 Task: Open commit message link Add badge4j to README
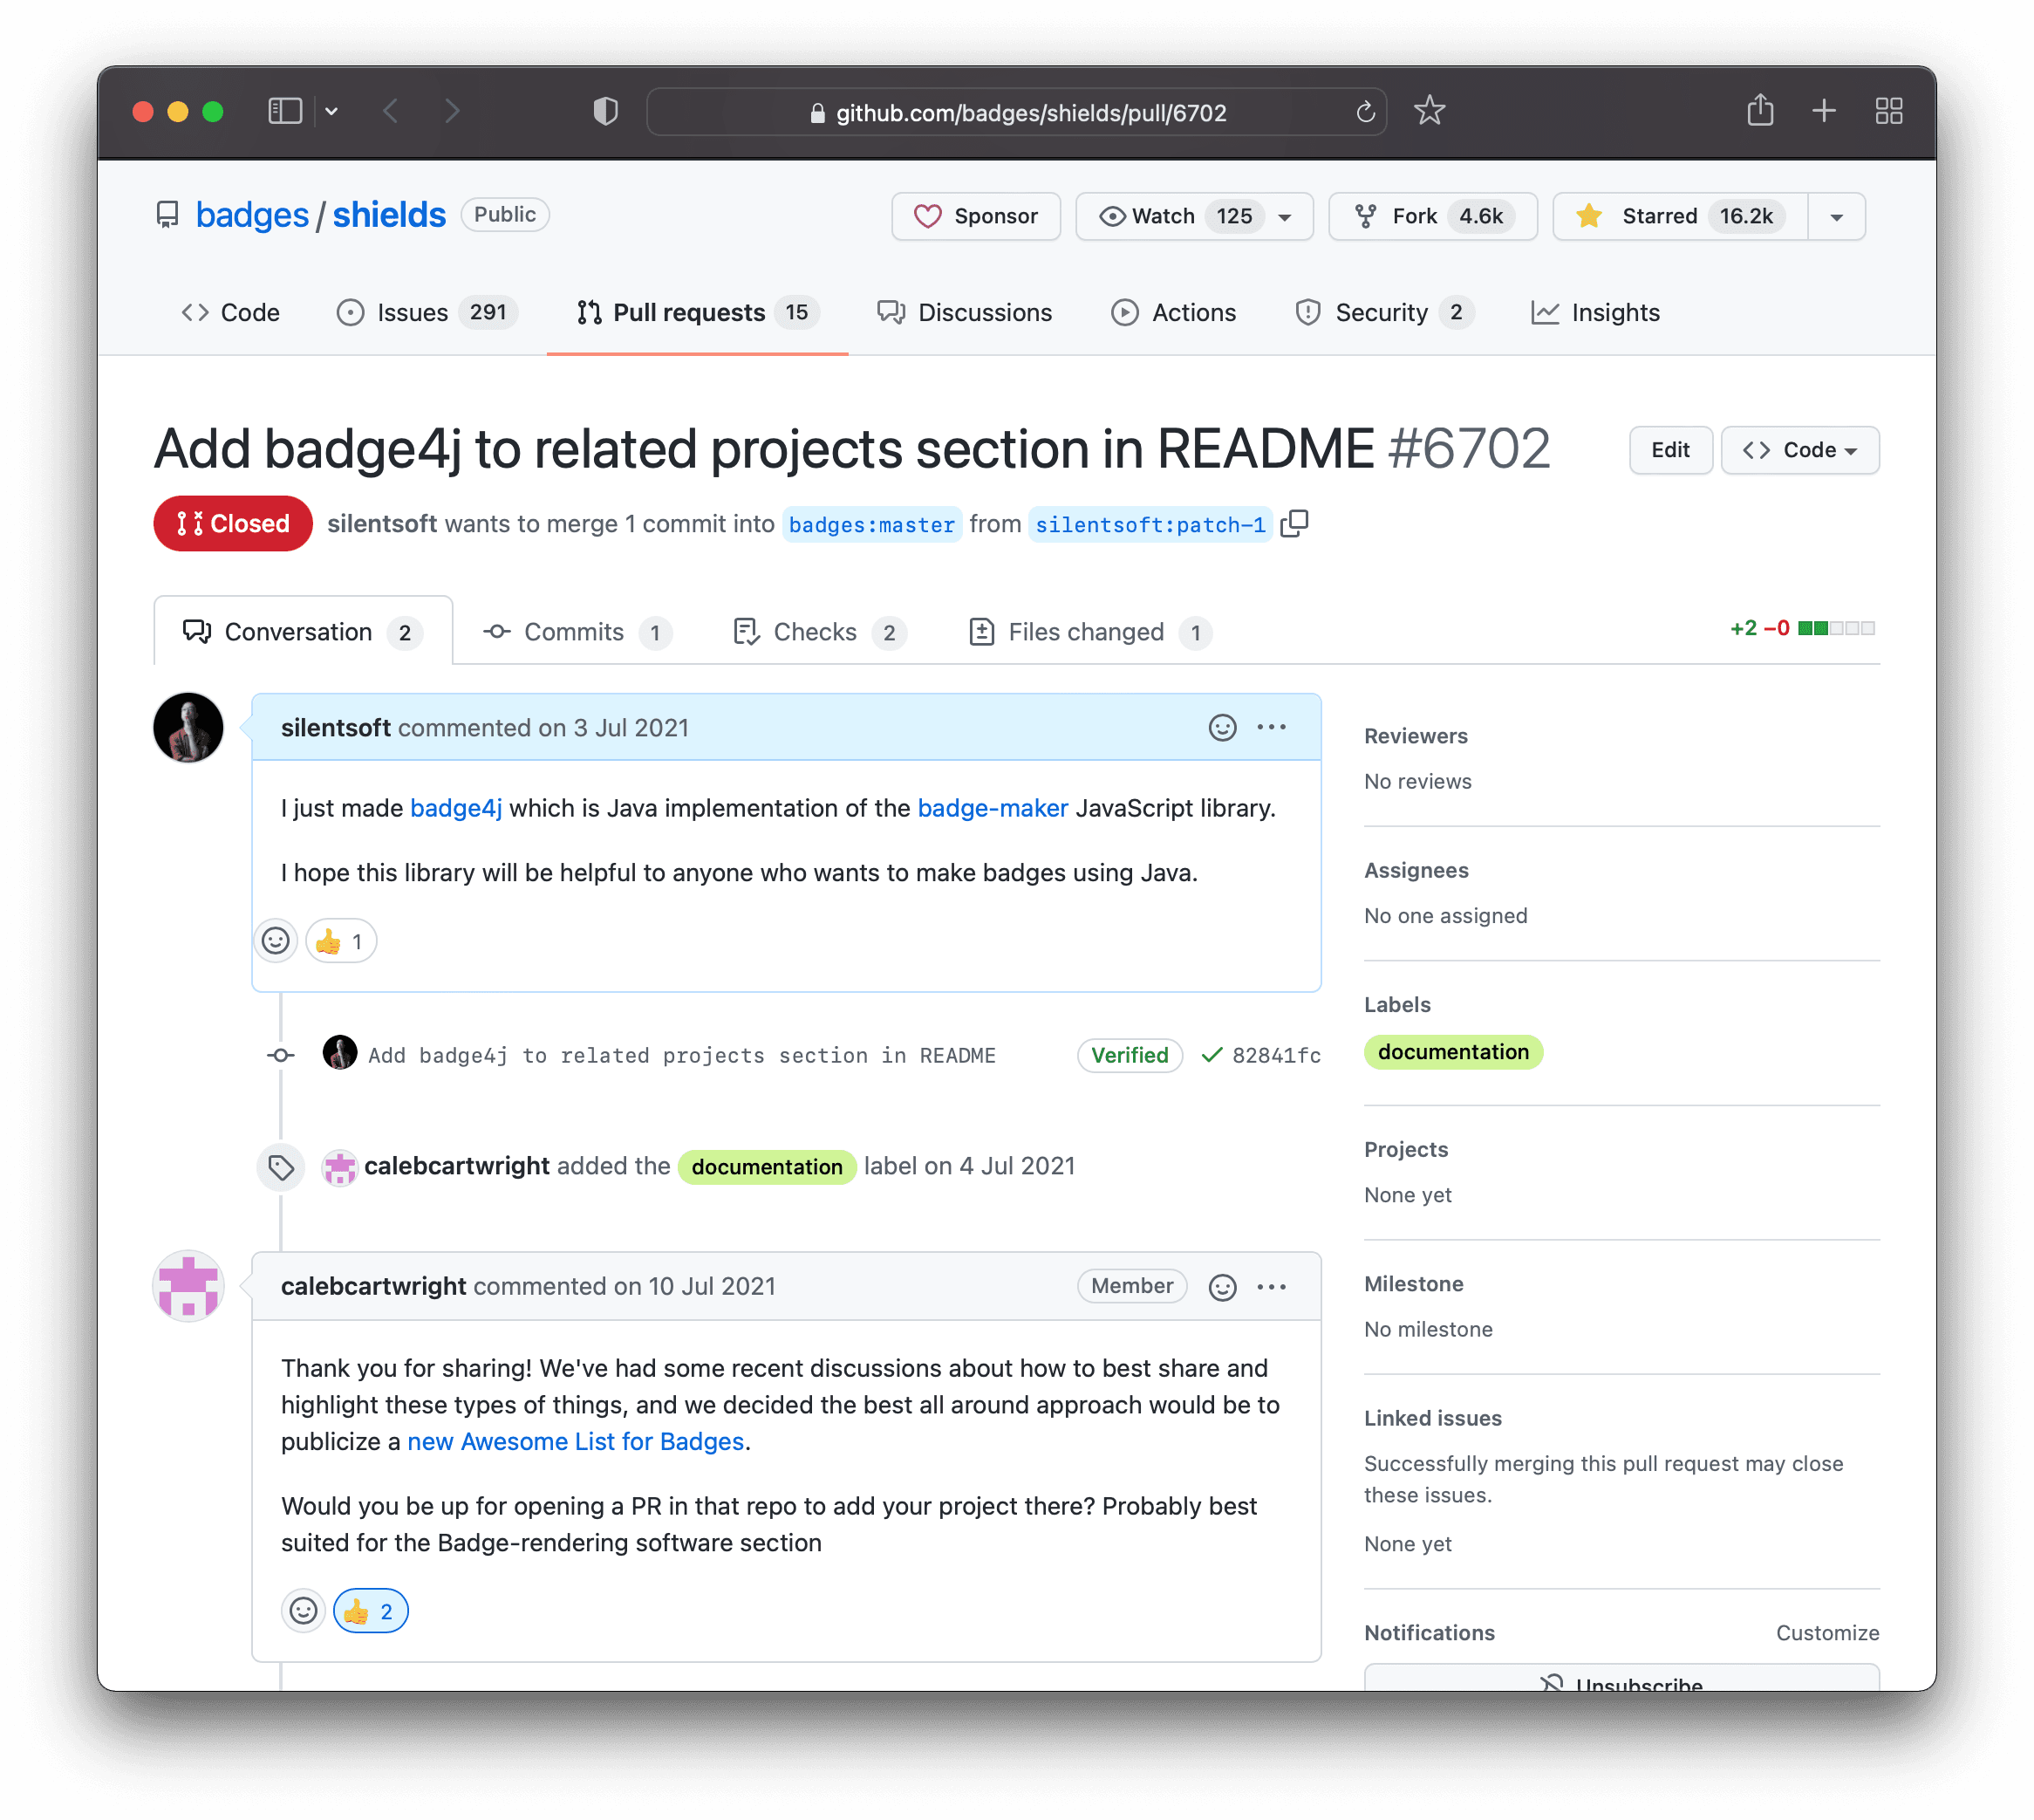(x=682, y=1055)
